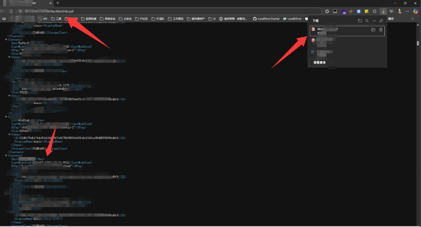This screenshot has height=227, width=421.
Task: Collapse the Contents node with the highlighted Key
Action: click(x=6, y=156)
